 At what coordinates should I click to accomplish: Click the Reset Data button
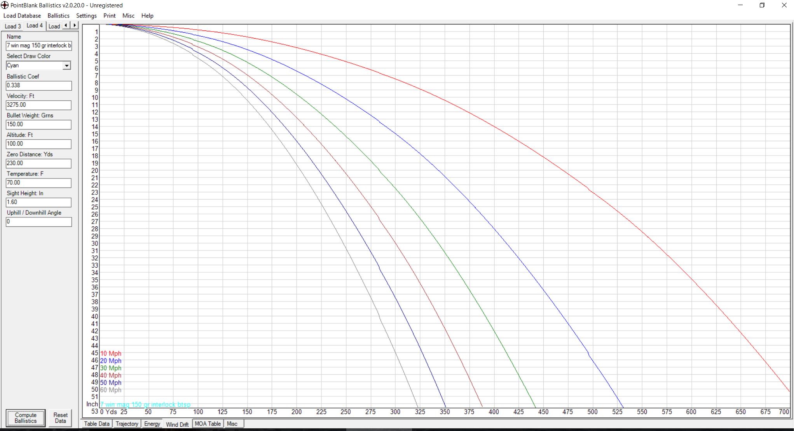[x=60, y=418]
